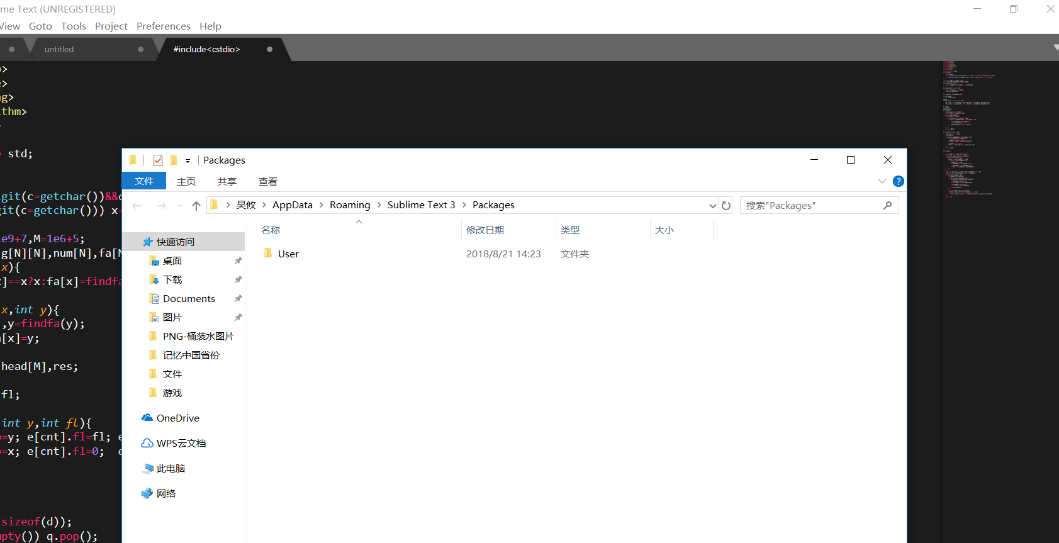Go up one folder with the Up arrow

coord(196,206)
